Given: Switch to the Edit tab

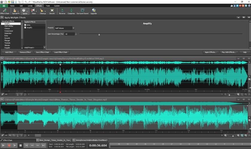Looking at the screenshot, I should click(21, 6).
